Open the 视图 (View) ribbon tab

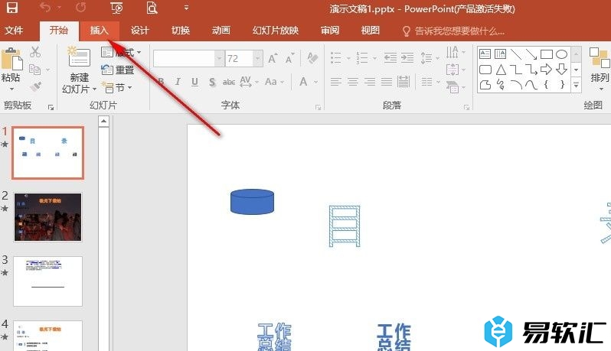pyautogui.click(x=370, y=31)
